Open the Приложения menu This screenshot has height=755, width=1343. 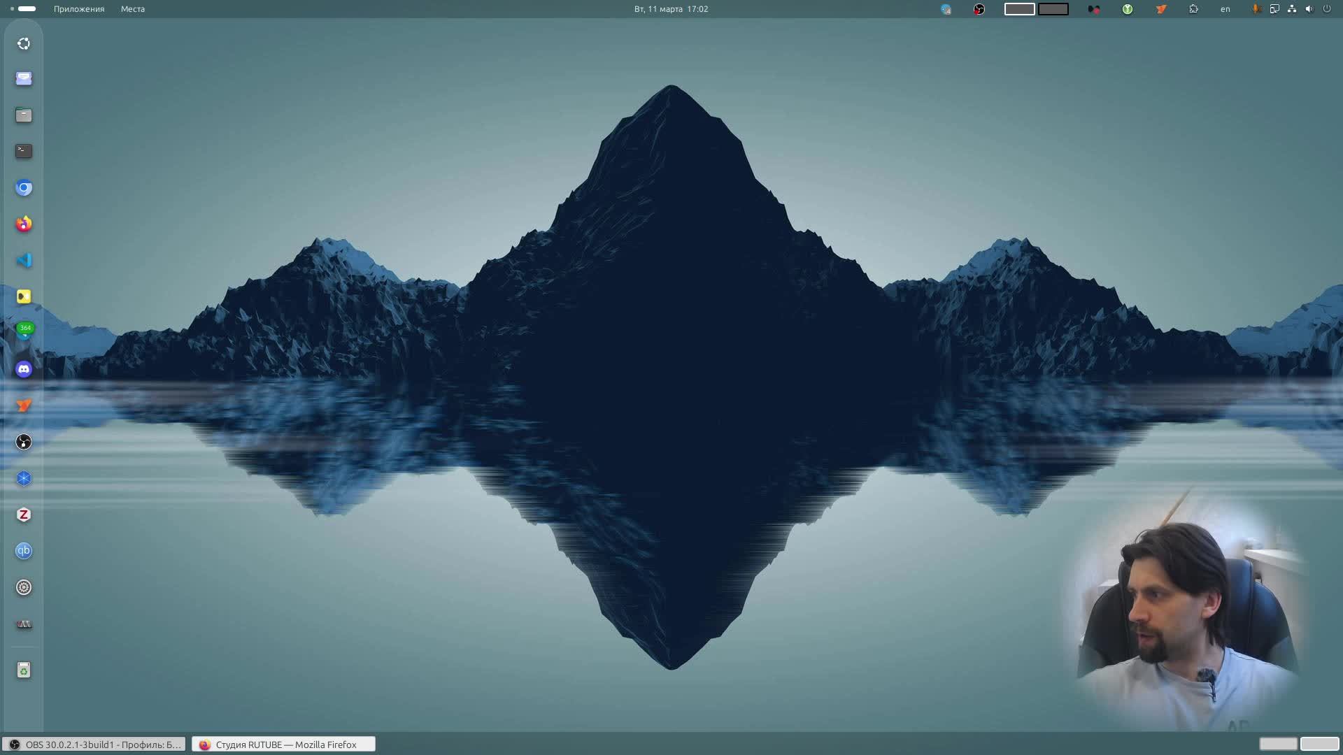(x=79, y=9)
